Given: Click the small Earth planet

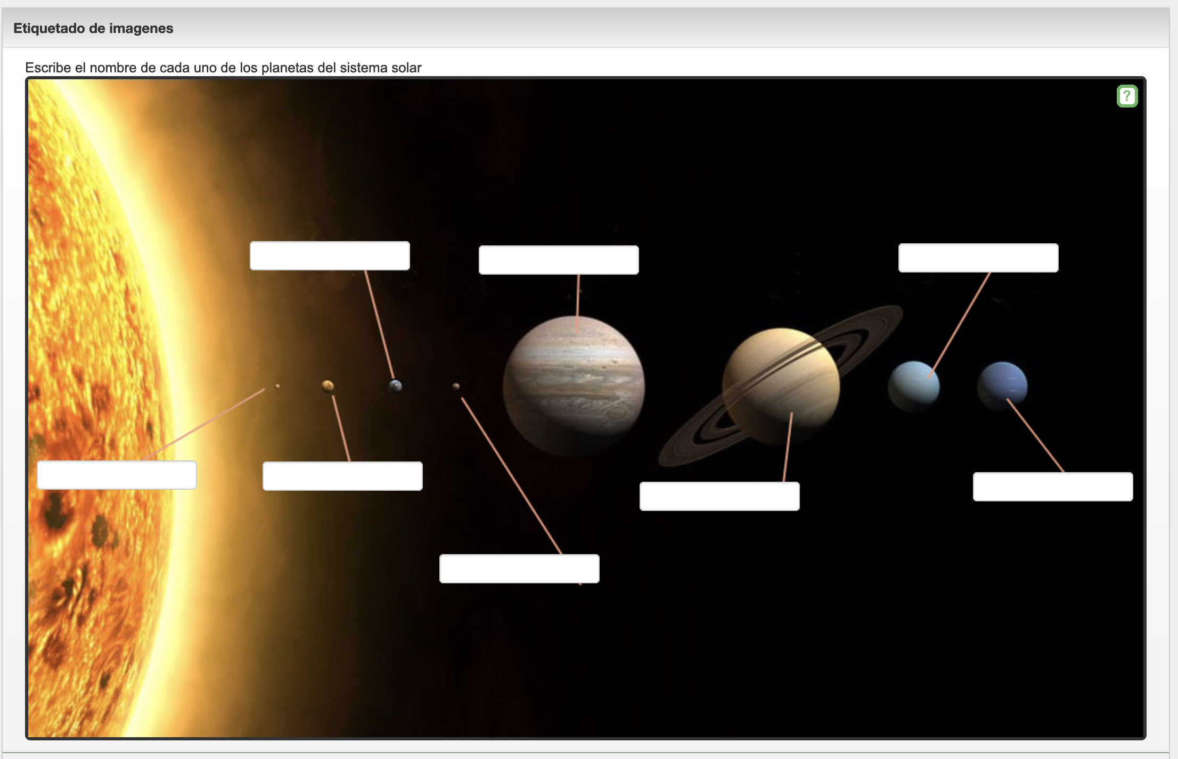Looking at the screenshot, I should tap(395, 385).
